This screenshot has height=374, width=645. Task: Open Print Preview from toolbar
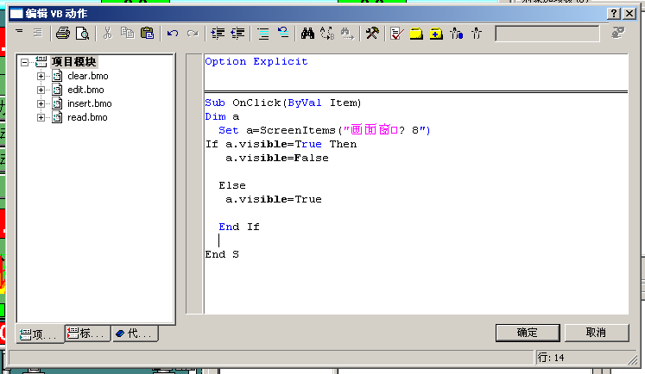coord(83,34)
